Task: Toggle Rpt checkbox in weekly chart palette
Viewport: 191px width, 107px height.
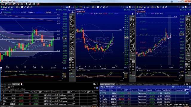Action: 70,52
